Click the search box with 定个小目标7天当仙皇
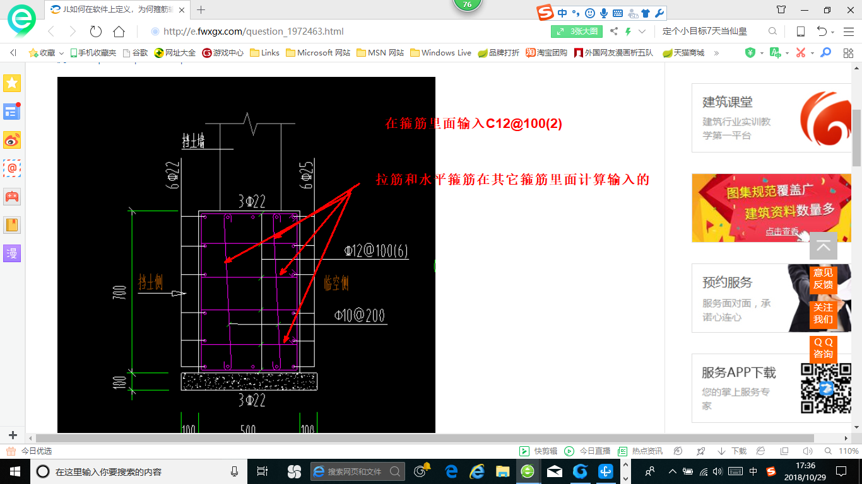 pos(712,32)
